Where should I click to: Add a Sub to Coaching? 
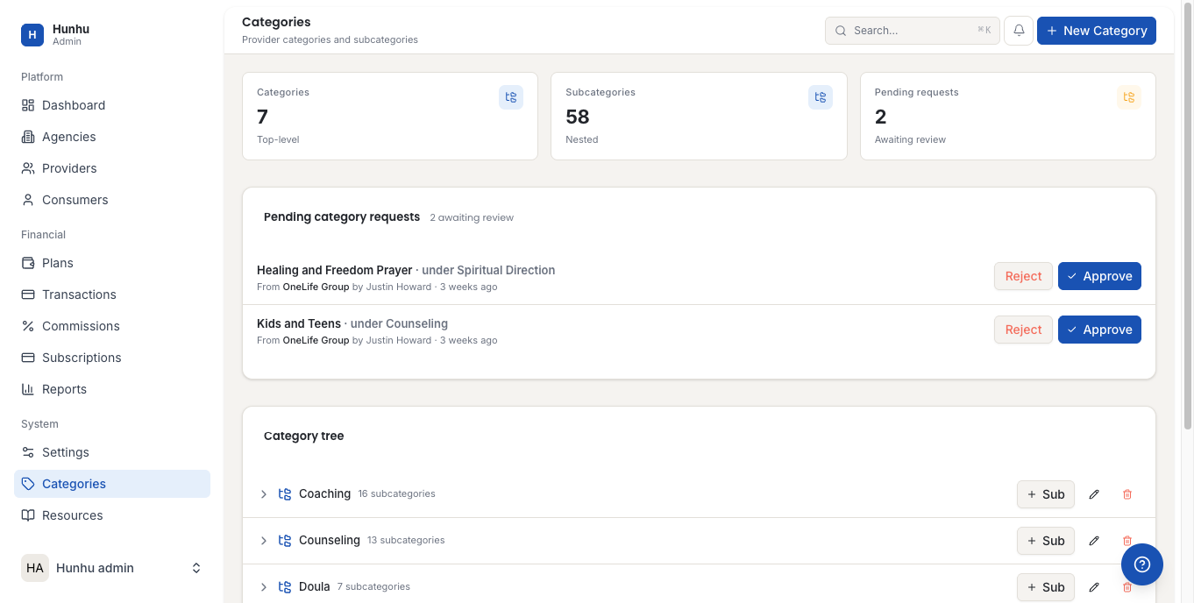click(1045, 494)
